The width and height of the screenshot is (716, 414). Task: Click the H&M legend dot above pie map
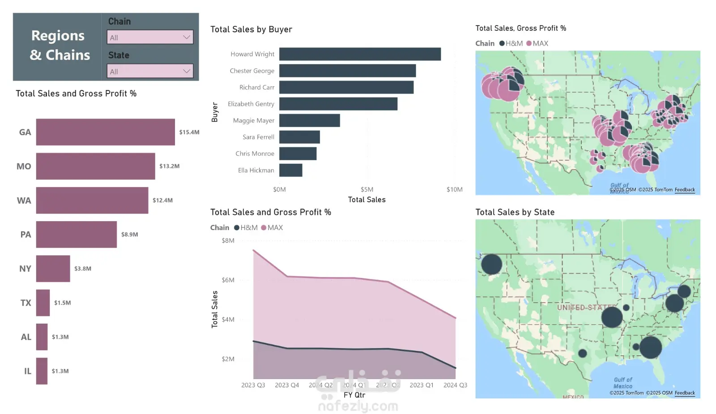pyautogui.click(x=502, y=43)
